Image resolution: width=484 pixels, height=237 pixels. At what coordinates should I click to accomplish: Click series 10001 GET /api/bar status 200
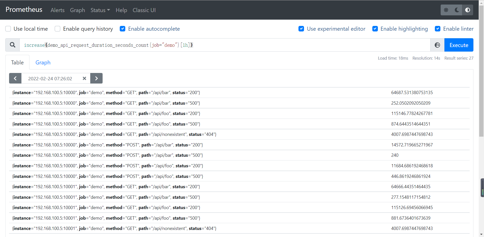pos(106,187)
